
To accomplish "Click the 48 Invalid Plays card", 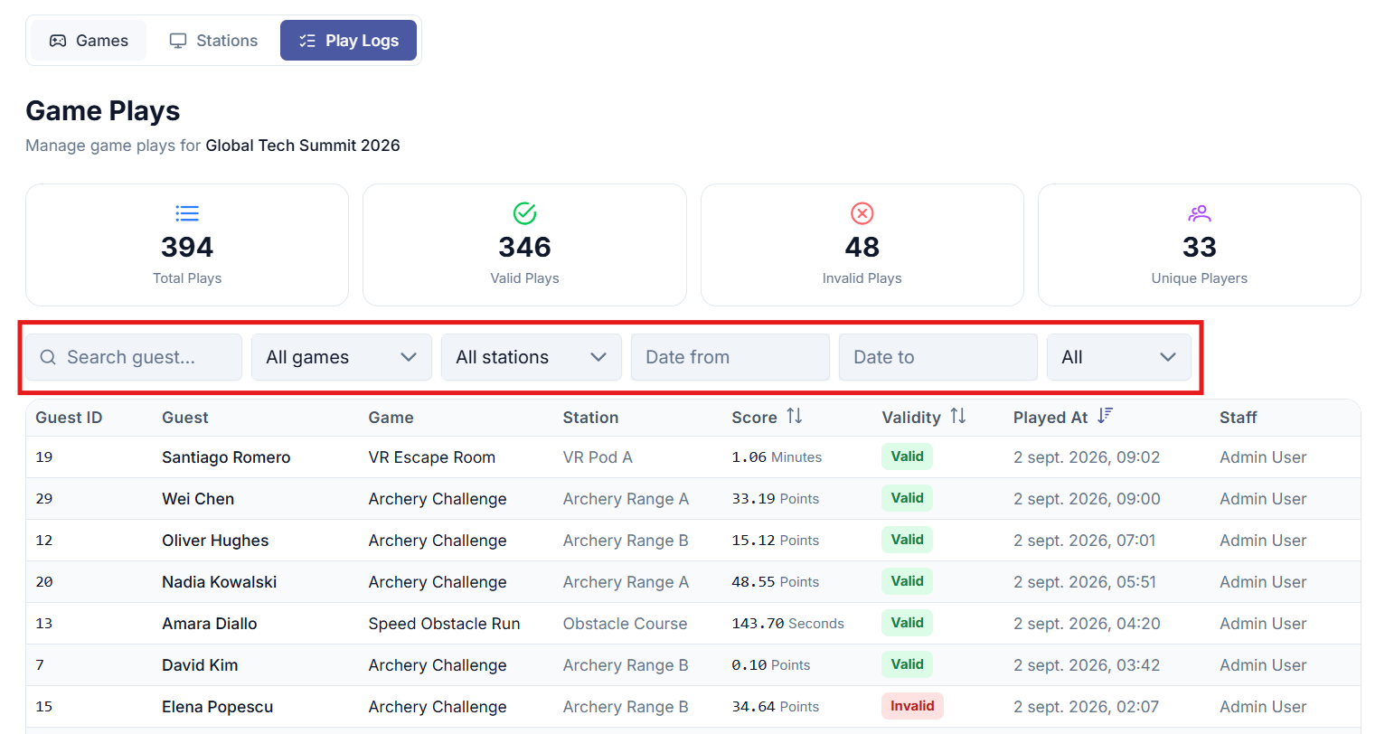I will tap(862, 245).
